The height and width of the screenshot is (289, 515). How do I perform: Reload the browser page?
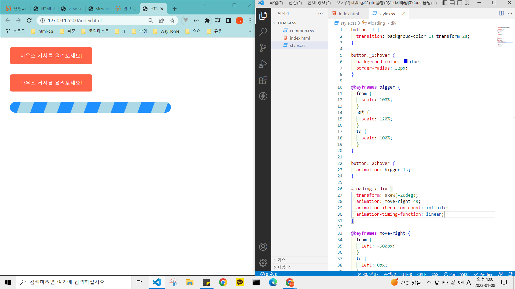29,20
